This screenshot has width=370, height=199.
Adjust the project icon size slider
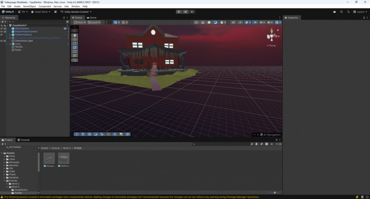click(275, 192)
